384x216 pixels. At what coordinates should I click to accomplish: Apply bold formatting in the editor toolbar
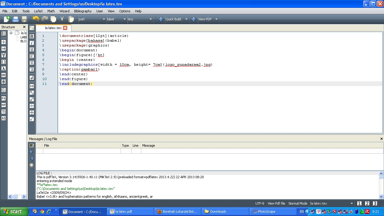click(31, 36)
